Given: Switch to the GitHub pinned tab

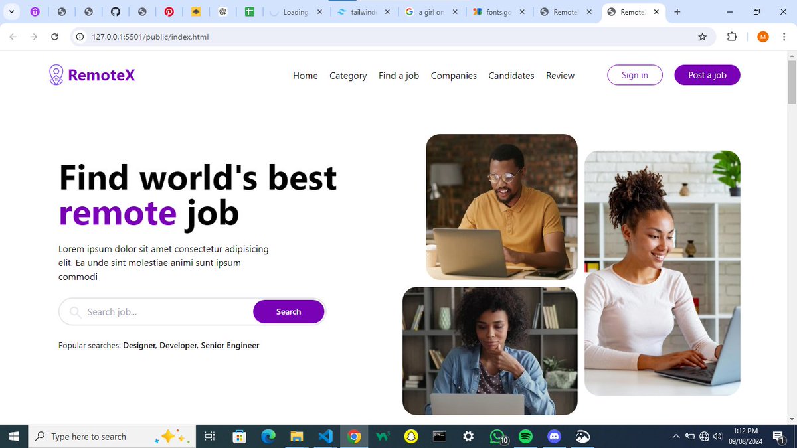Looking at the screenshot, I should click(115, 12).
